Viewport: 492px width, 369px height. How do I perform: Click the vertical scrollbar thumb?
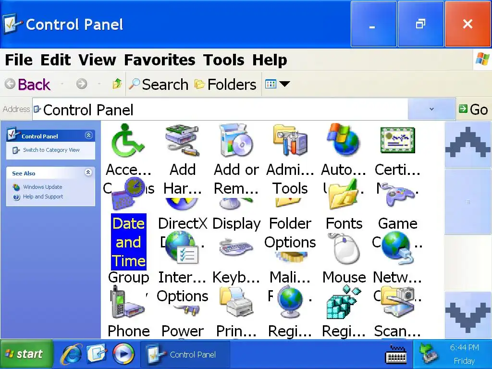[x=468, y=201]
